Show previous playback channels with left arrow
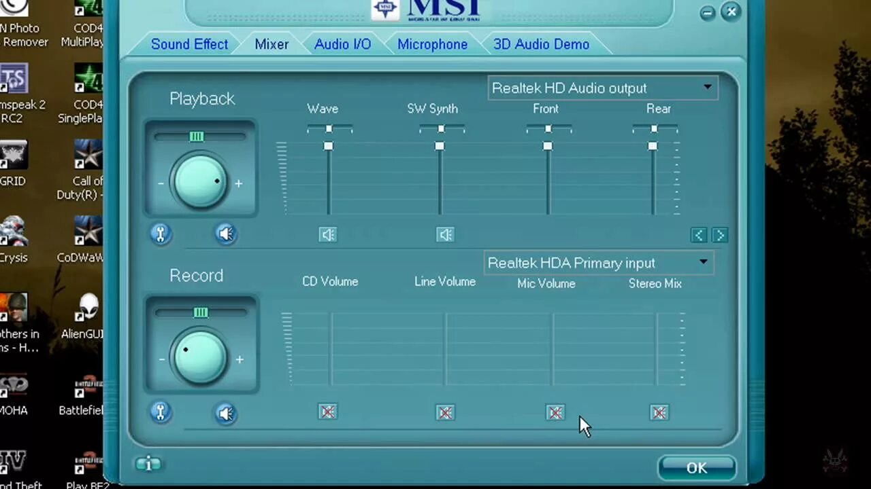This screenshot has width=871, height=489. tap(699, 235)
